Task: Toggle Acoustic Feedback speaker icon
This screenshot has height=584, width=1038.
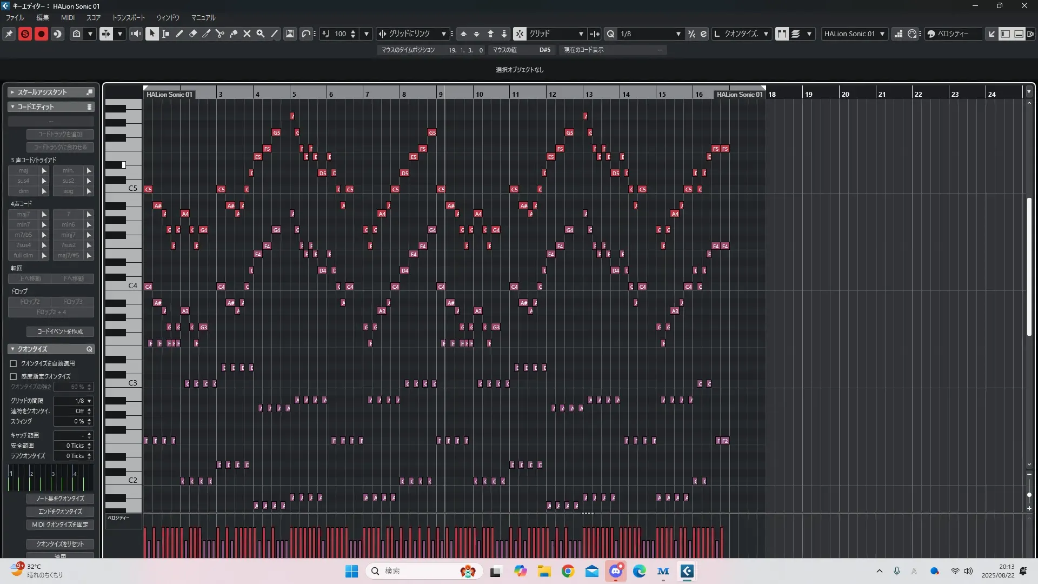Action: click(136, 34)
